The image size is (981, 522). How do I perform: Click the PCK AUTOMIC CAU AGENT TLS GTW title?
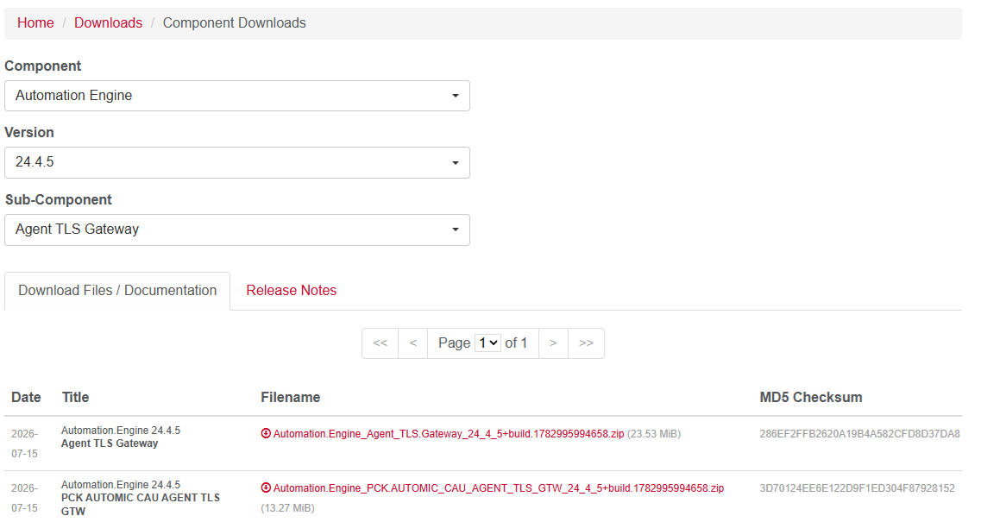coord(141,504)
